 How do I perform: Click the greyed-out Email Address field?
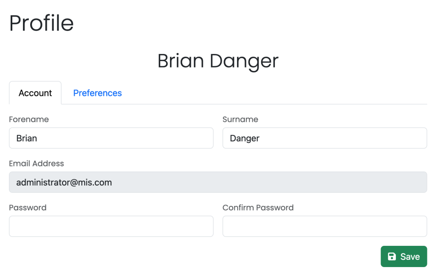(218, 182)
